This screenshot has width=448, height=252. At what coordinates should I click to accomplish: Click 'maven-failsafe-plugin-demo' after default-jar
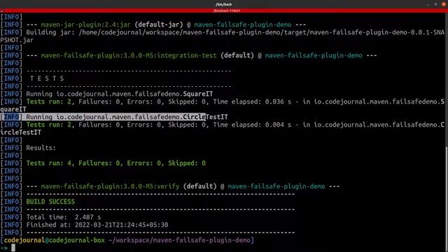243,24
